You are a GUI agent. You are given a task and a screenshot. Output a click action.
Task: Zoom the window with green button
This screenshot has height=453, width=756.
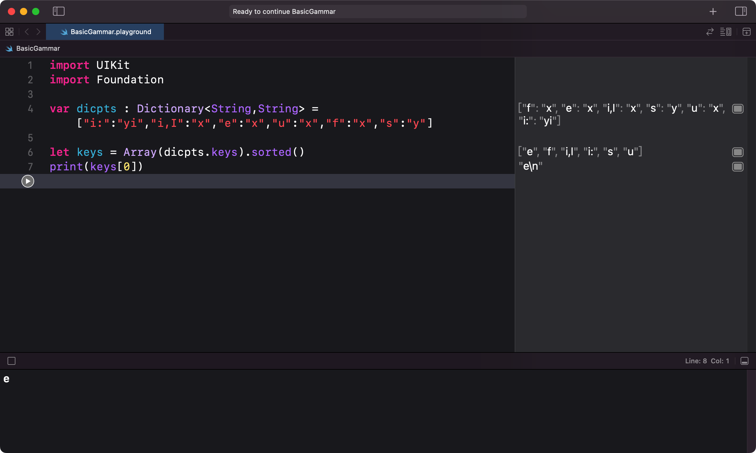coord(36,11)
